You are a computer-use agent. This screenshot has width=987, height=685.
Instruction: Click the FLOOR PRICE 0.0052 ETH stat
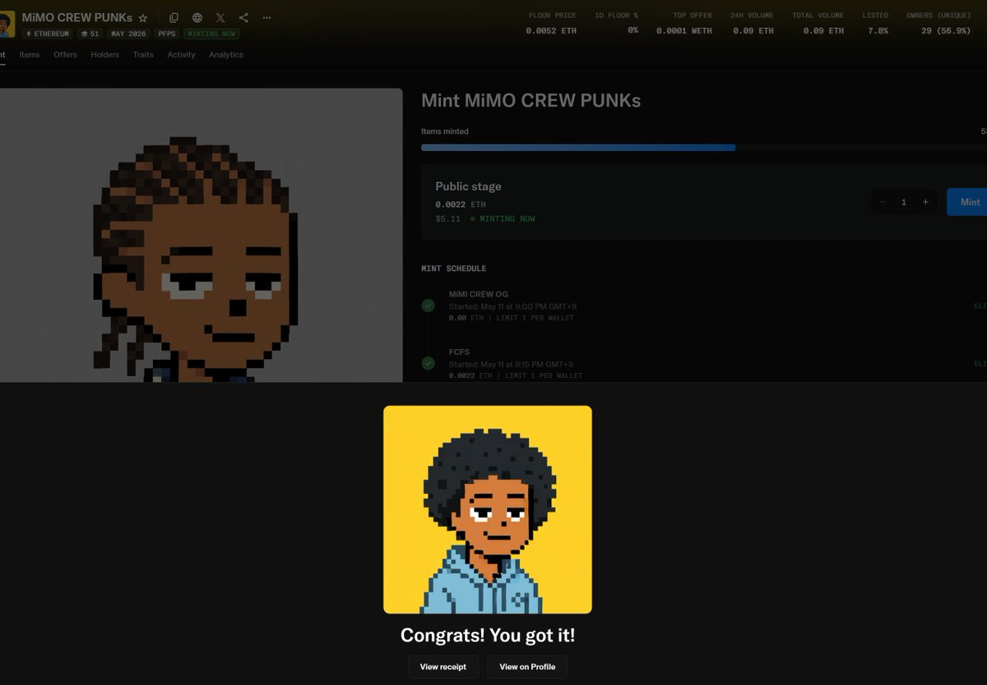click(551, 23)
